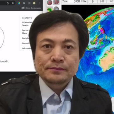The width and height of the screenshot is (114, 114).
Task: Click the Time field stepper arrows
Action: (82, 1)
